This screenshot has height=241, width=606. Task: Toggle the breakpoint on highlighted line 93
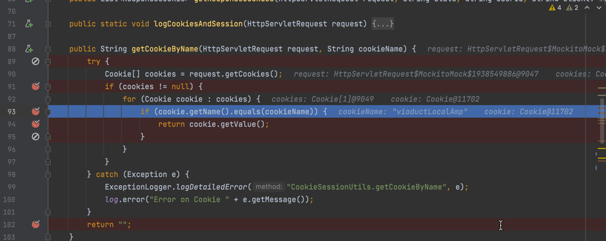(35, 112)
